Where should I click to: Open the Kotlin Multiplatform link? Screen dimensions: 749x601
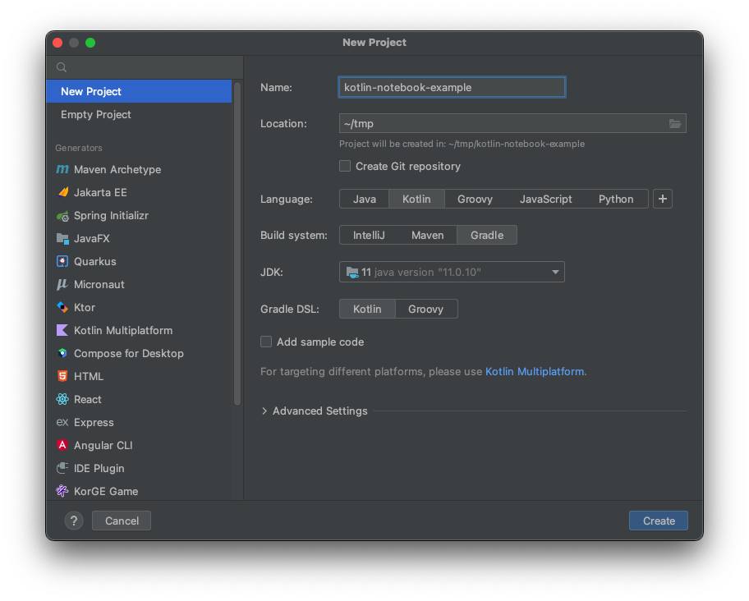534,371
